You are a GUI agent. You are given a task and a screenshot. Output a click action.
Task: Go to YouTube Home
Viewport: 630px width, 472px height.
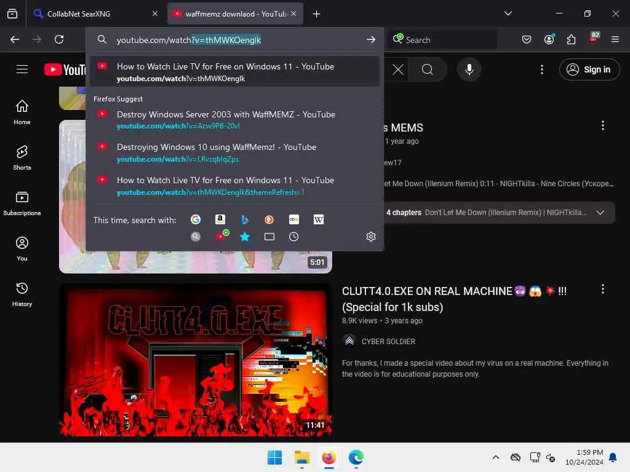pyautogui.click(x=22, y=112)
